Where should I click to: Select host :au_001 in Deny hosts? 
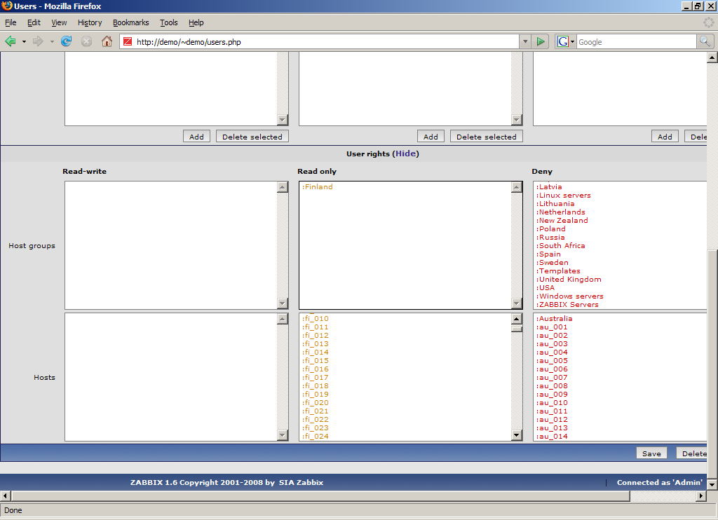(552, 327)
